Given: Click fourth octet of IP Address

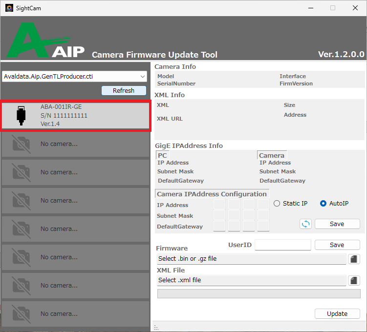Looking at the screenshot, I should (x=263, y=205).
